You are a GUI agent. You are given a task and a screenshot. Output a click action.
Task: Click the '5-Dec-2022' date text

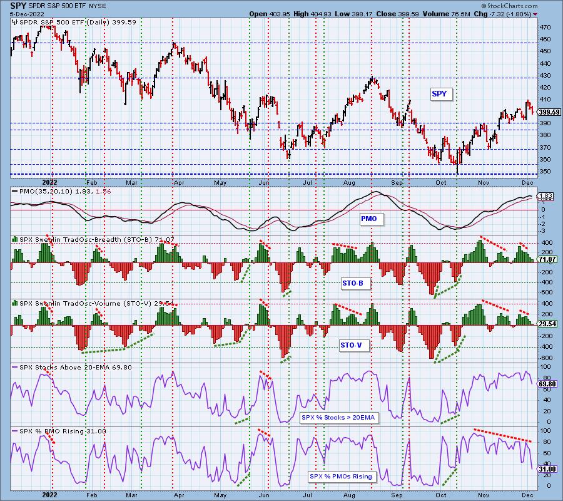28,14
